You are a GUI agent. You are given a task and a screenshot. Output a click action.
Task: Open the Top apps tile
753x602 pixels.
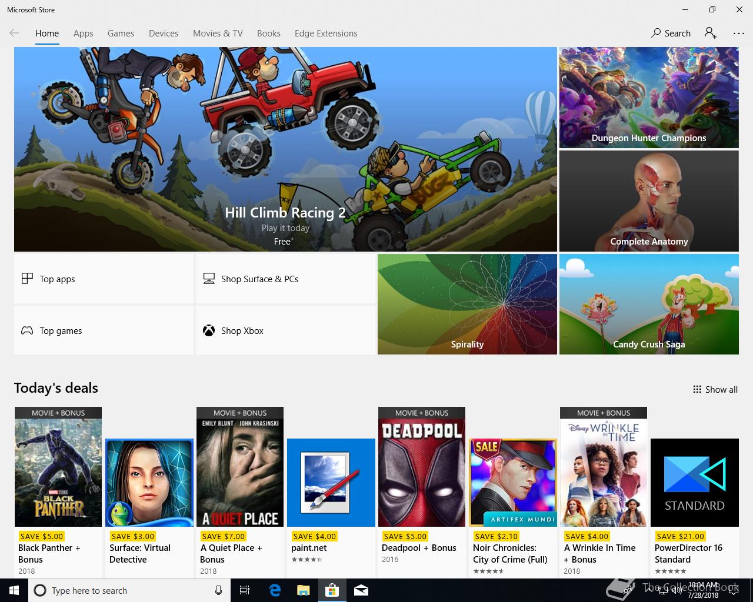(x=104, y=279)
